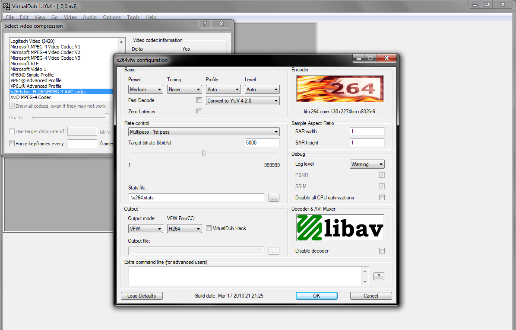Click the SAR width input field
The image size is (516, 330).
(x=367, y=131)
